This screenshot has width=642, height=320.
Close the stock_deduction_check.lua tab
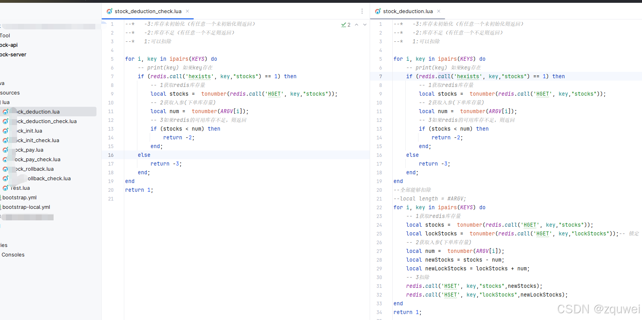click(x=187, y=12)
